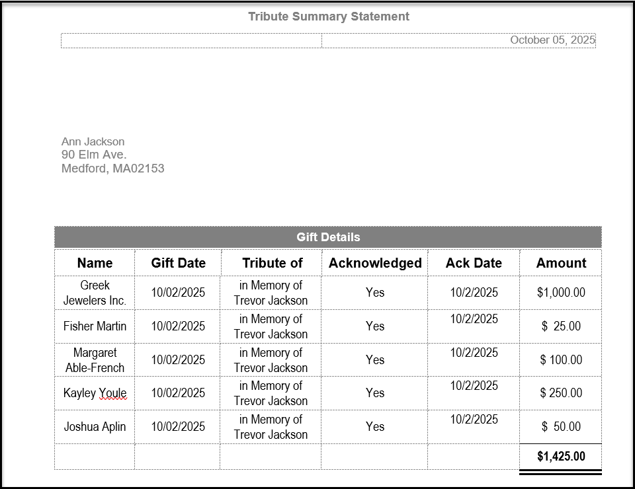Click the Ack Date column header
Screen dimensions: 635x489
tap(474, 263)
